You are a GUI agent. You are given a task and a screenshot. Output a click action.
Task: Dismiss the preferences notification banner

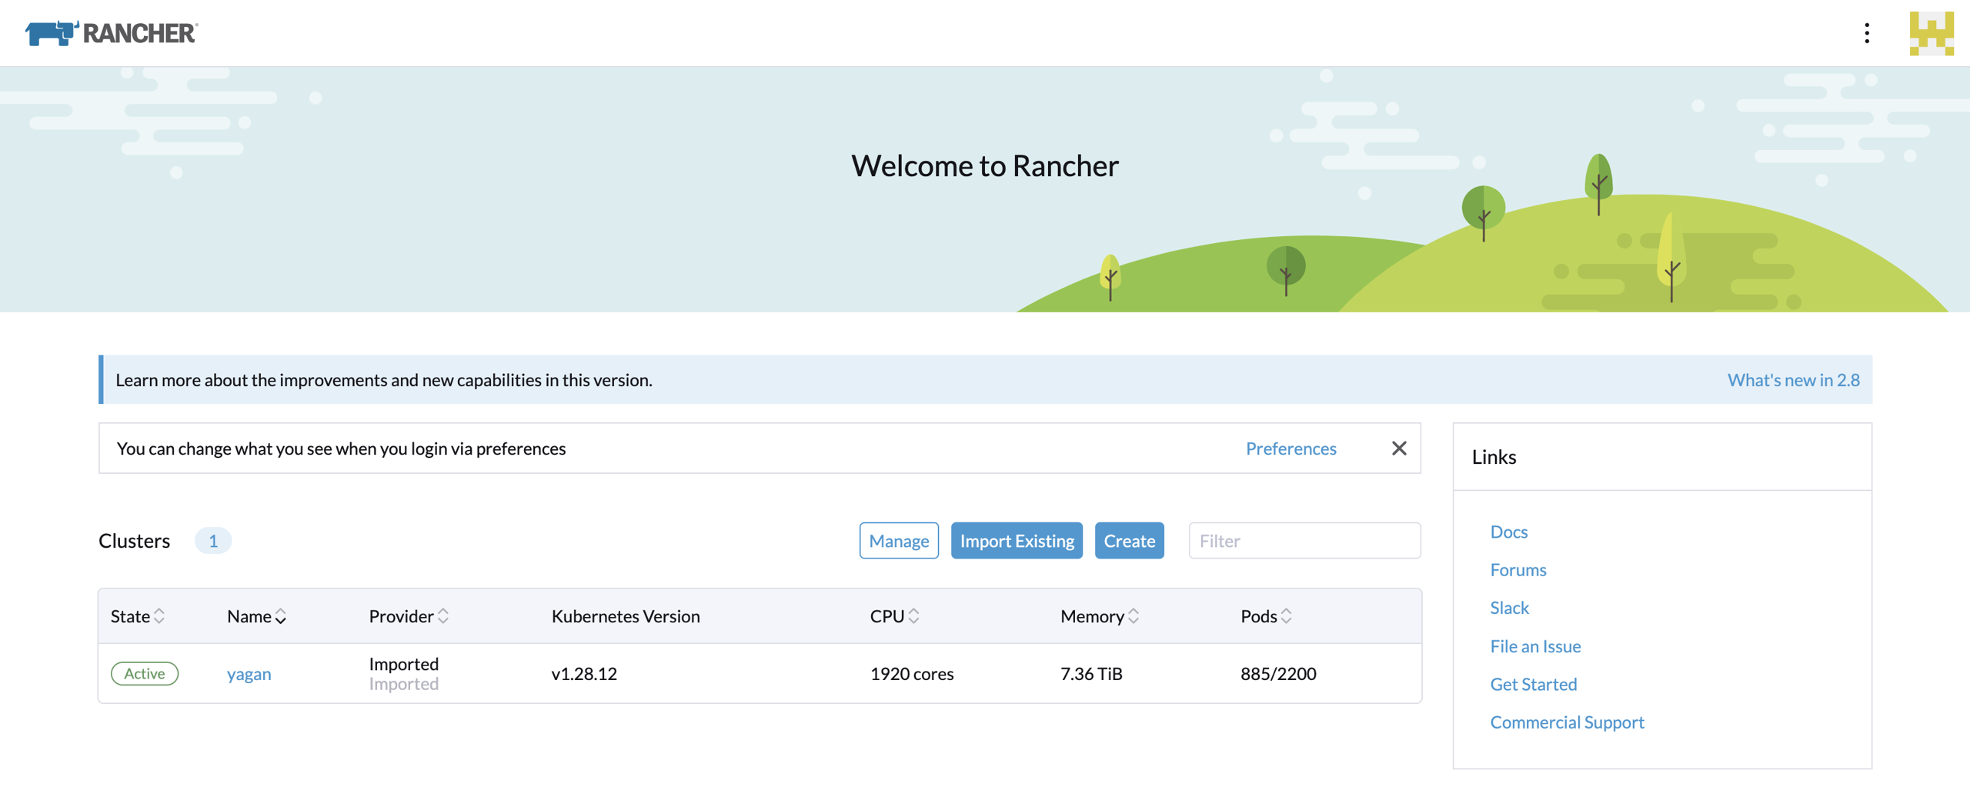pyautogui.click(x=1399, y=448)
